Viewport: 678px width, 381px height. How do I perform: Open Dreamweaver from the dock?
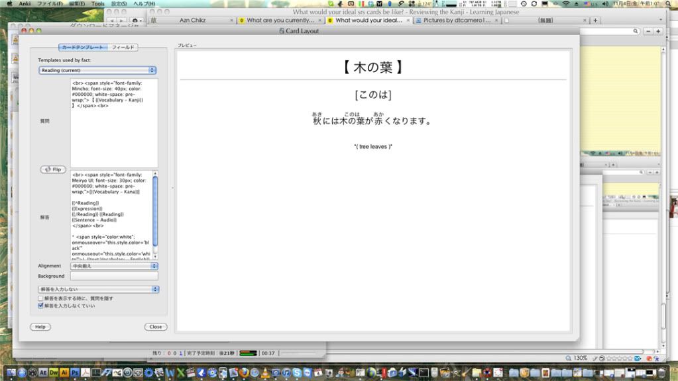[x=53, y=373]
